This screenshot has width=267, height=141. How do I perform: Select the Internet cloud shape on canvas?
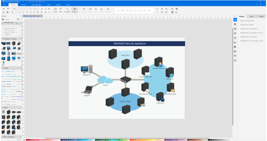[105, 80]
